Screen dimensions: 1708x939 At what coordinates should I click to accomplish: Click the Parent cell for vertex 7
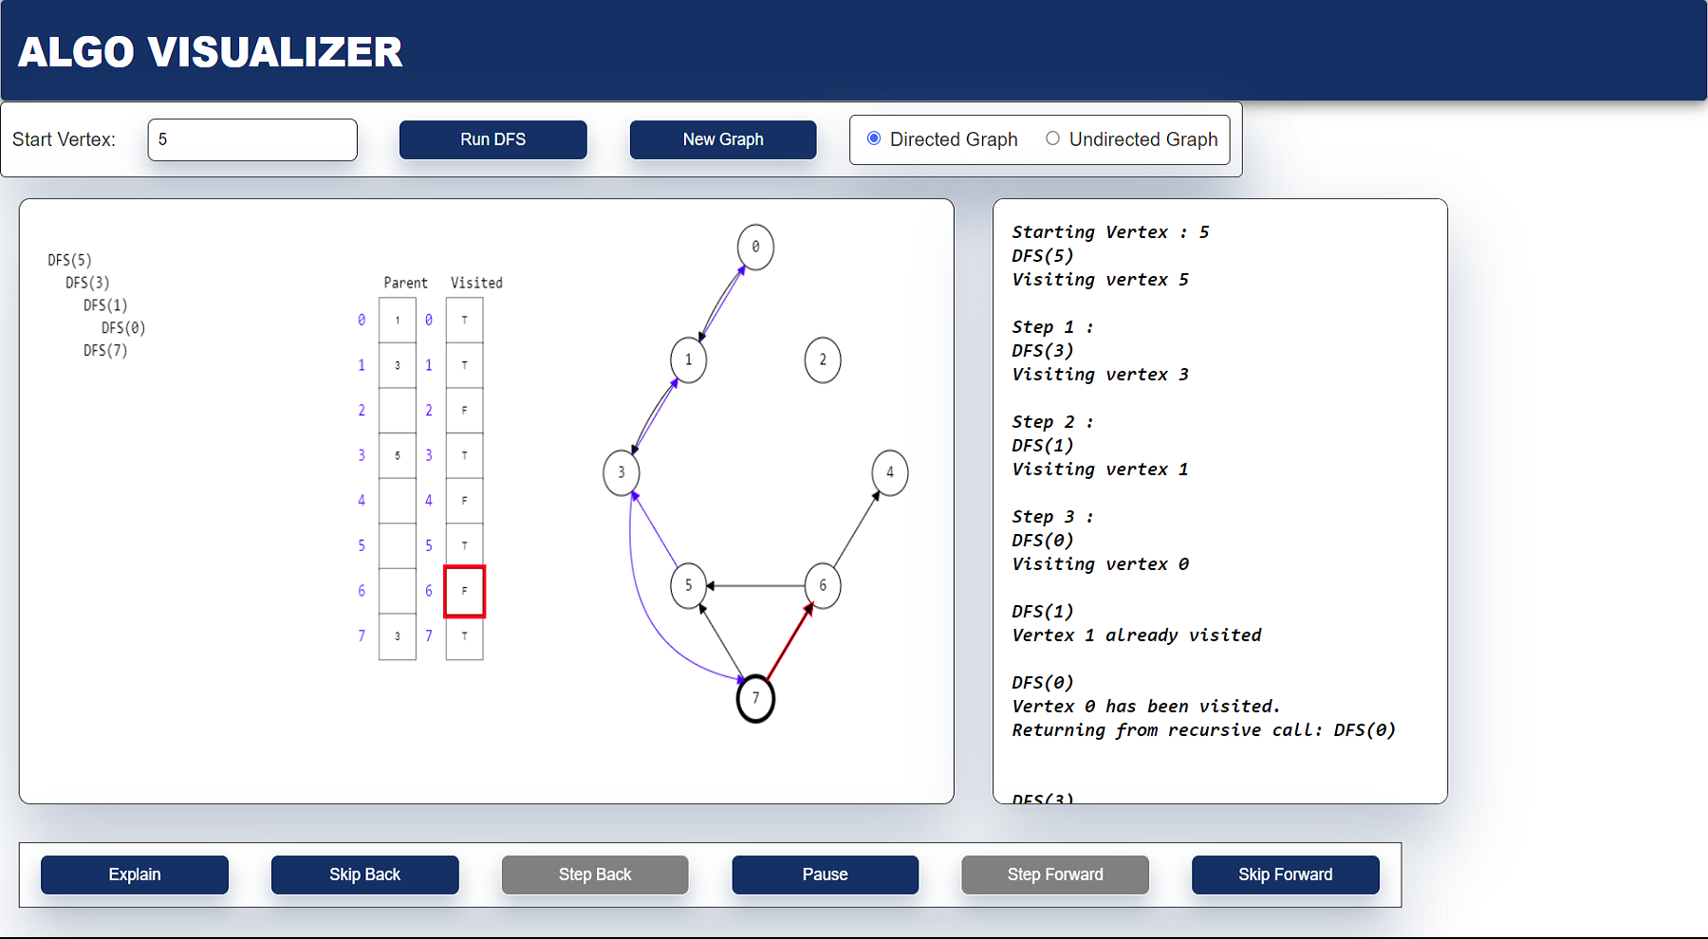click(398, 636)
